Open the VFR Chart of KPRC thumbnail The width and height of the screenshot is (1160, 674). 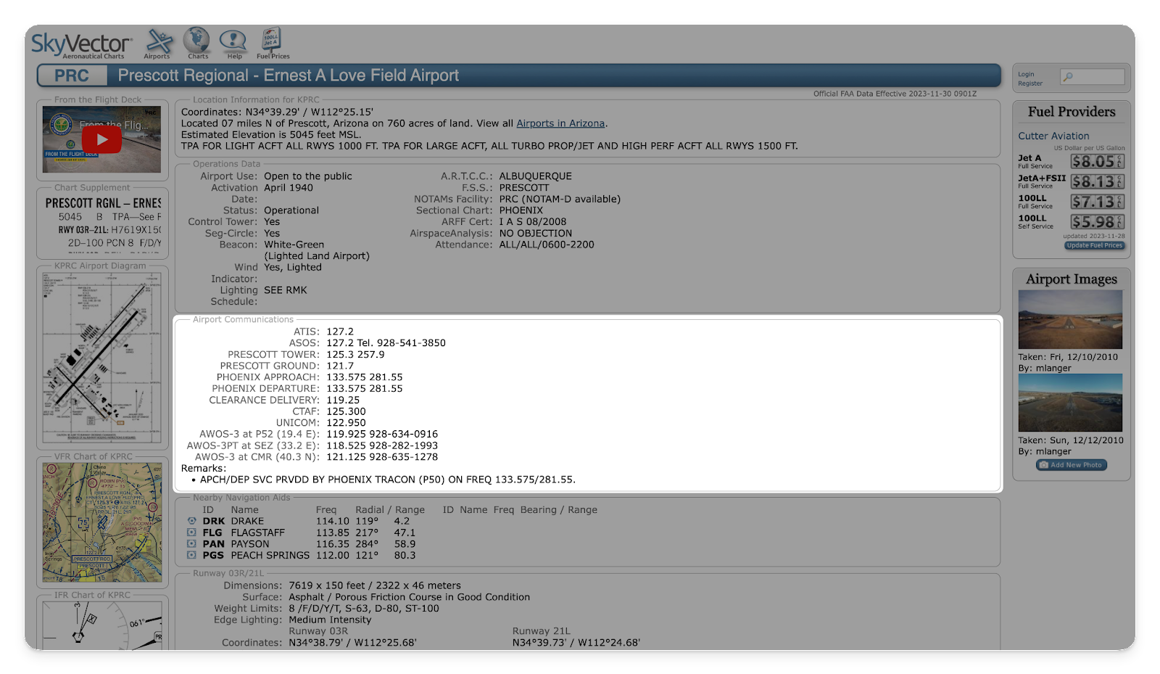102,522
